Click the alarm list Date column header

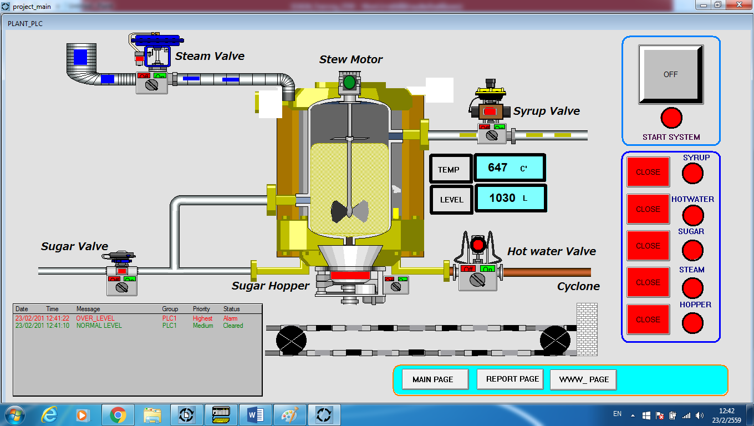(x=22, y=309)
